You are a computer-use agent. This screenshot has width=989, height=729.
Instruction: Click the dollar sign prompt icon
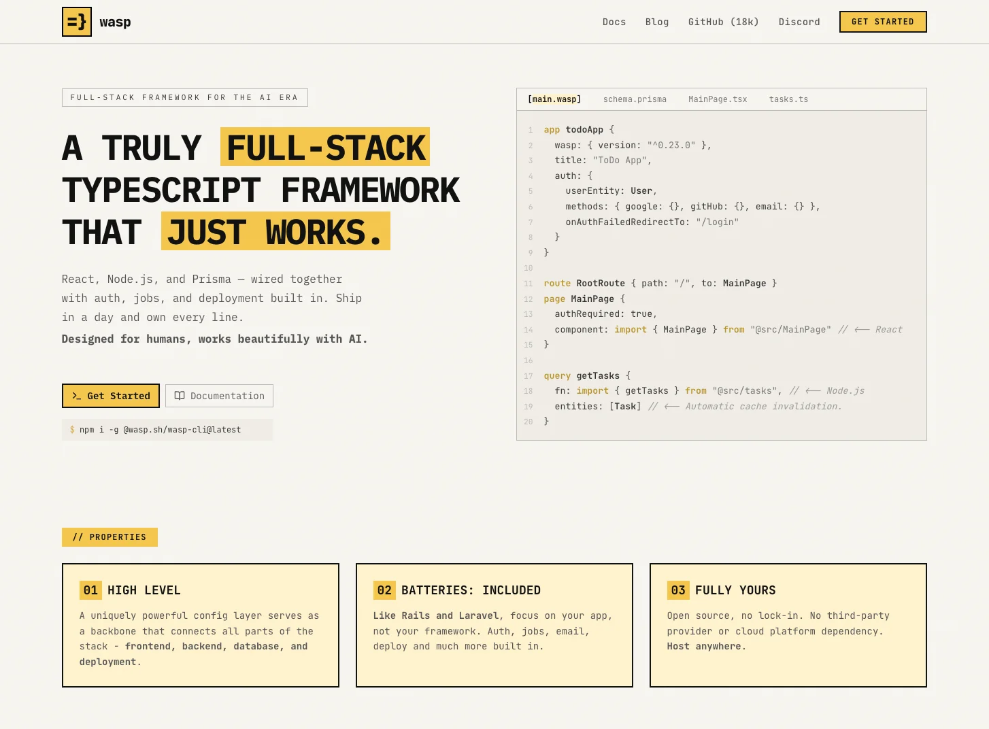[72, 430]
